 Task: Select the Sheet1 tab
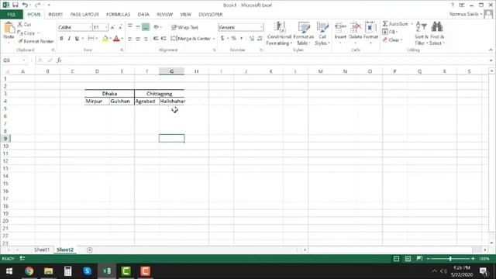[42, 250]
